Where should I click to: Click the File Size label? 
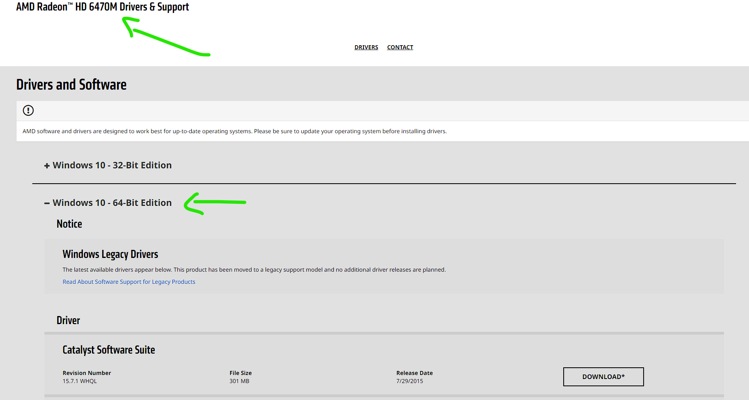[241, 373]
